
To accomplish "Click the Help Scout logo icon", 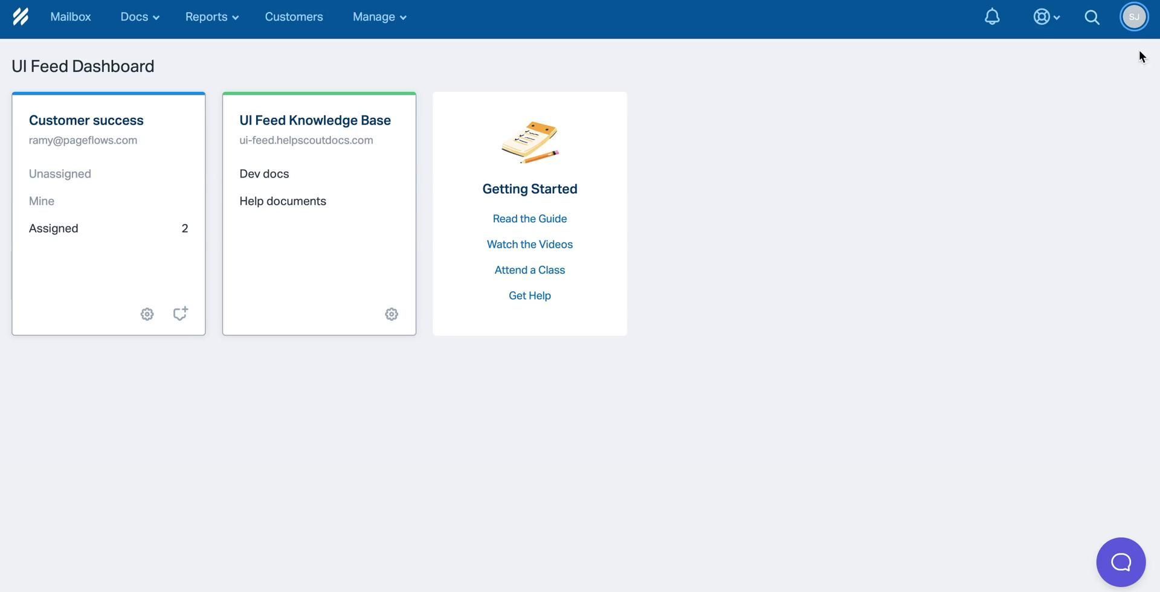I will tap(21, 17).
